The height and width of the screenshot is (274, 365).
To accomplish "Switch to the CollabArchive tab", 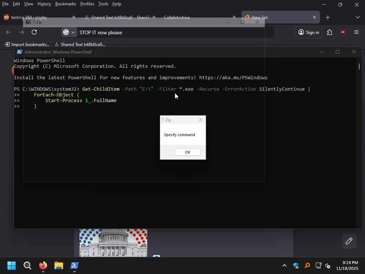I will pos(198,17).
